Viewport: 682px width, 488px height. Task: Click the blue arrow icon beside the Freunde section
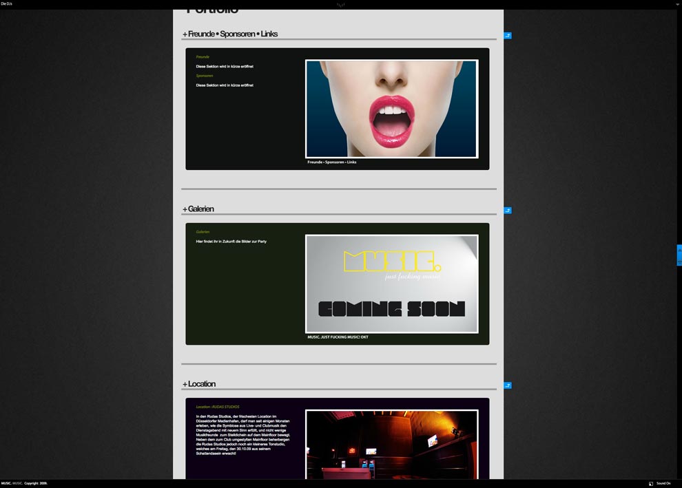click(508, 34)
